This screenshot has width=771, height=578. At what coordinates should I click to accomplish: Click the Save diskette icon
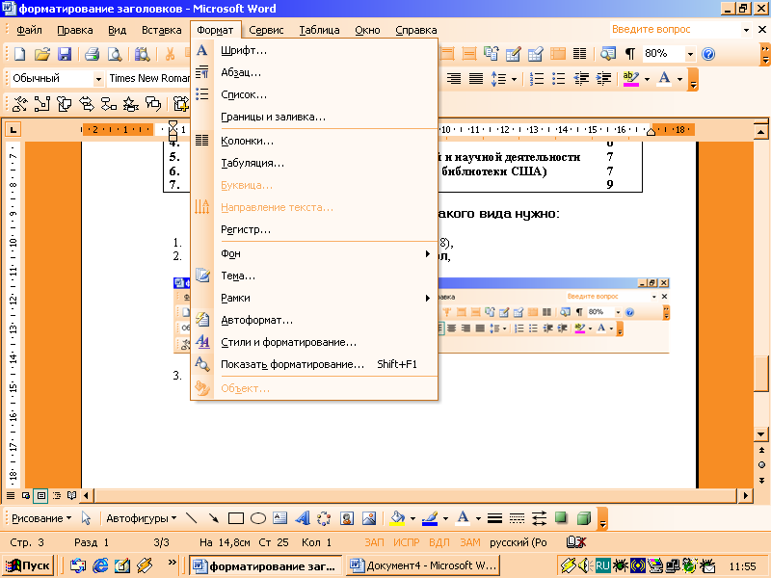[x=65, y=54]
